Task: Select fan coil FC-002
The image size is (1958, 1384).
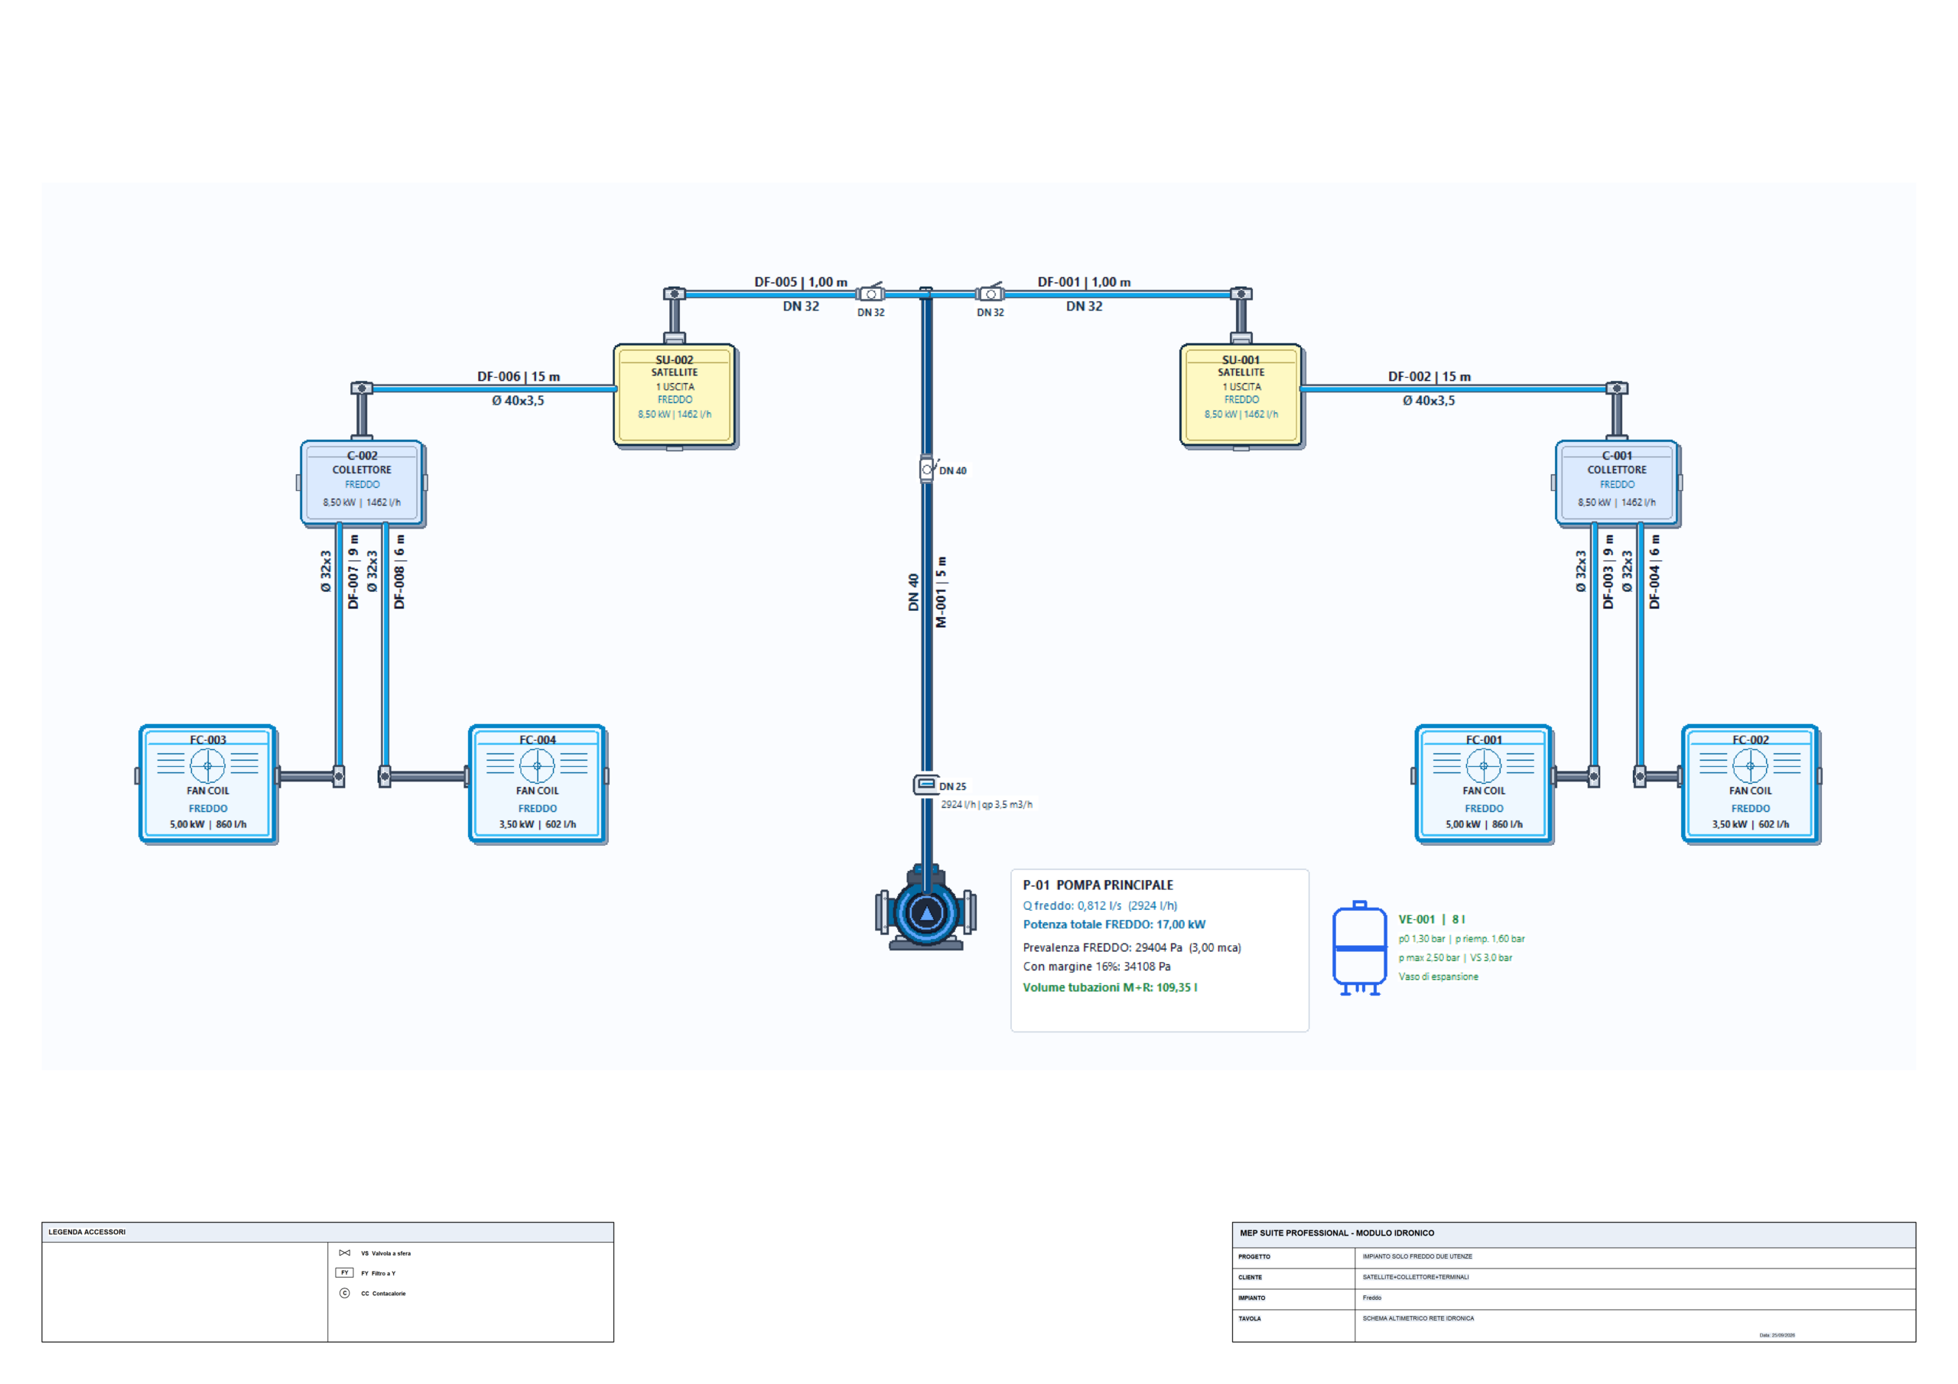Action: click(1751, 784)
